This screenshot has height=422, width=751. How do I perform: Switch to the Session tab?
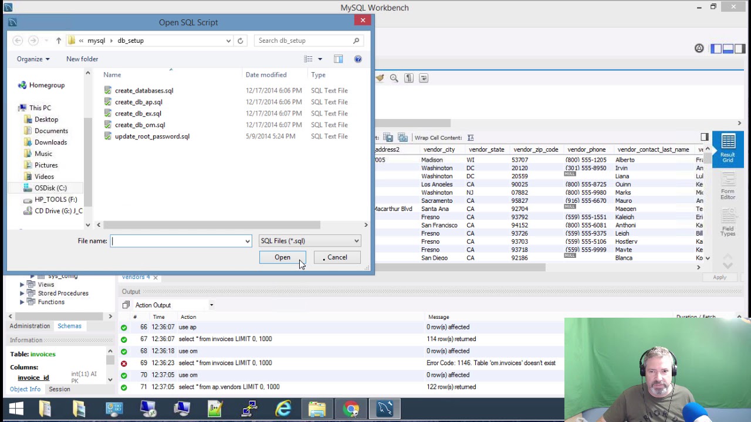(x=59, y=389)
